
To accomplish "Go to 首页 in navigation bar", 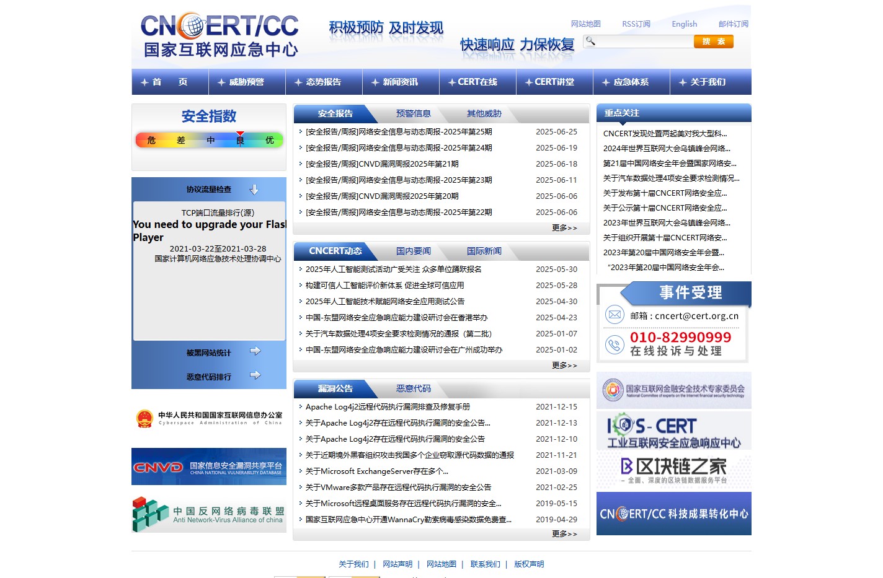I will pos(170,82).
